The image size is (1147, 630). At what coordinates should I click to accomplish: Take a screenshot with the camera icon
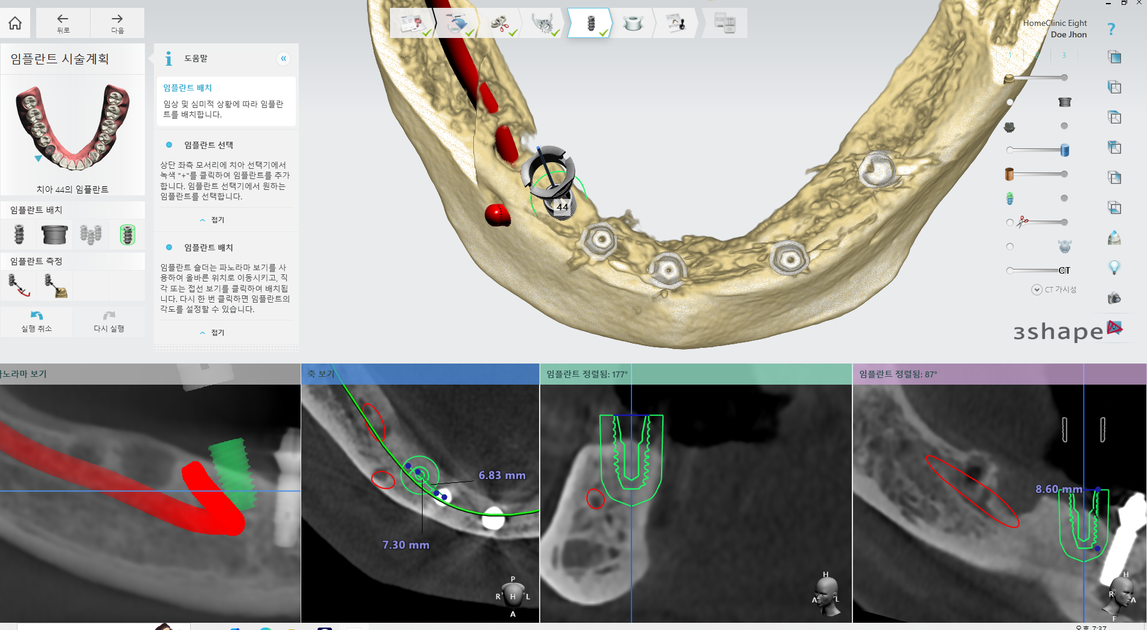[1114, 298]
